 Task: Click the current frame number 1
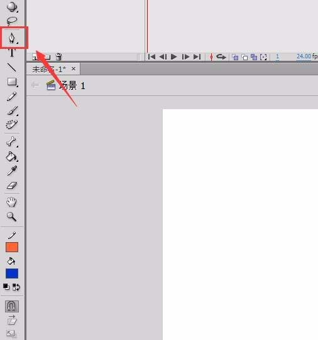[277, 56]
